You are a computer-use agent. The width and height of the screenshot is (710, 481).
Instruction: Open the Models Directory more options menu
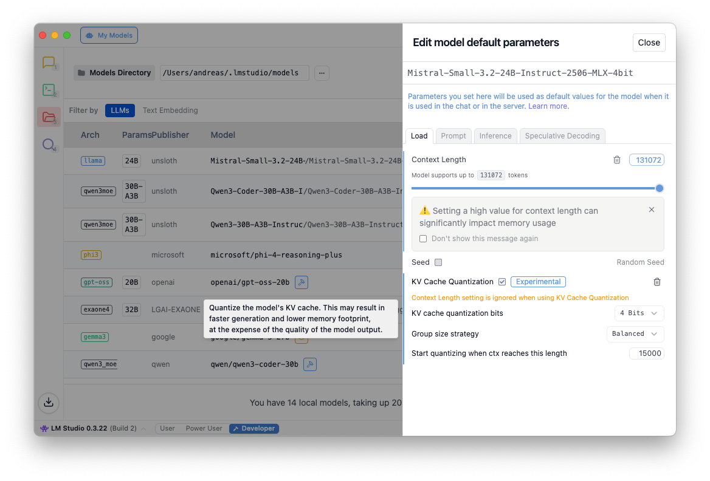(322, 73)
